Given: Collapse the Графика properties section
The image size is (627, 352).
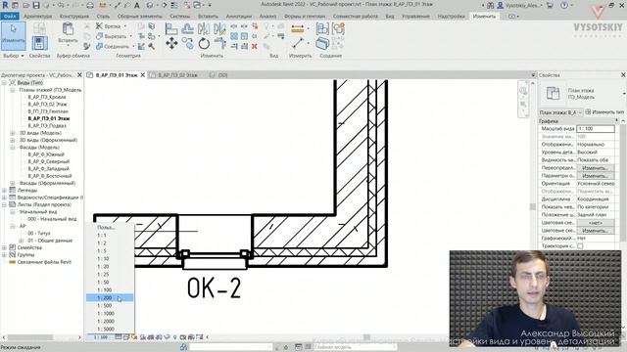Looking at the screenshot, I should (616, 120).
